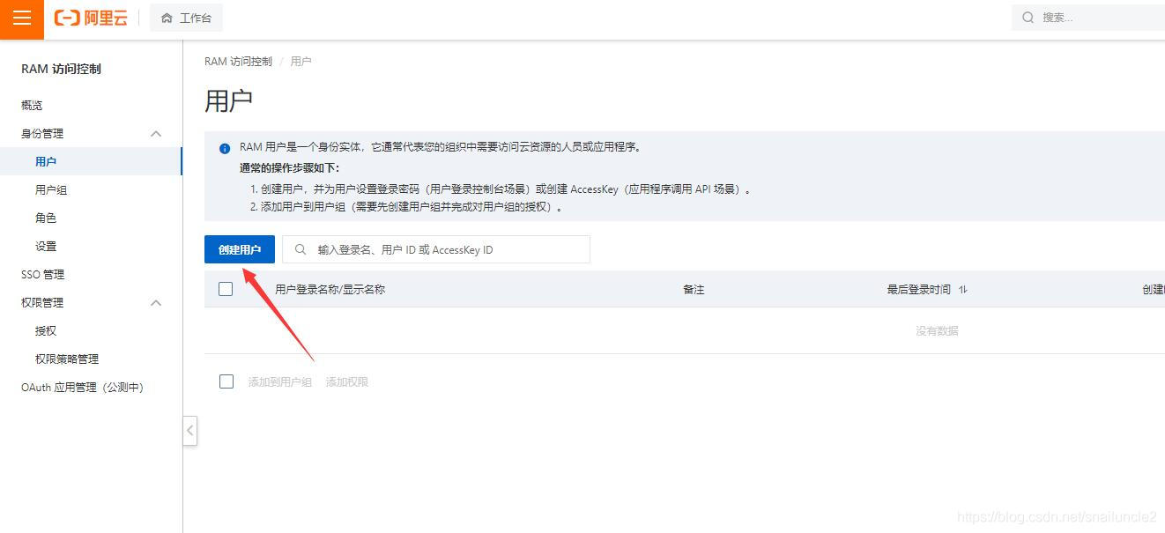The height and width of the screenshot is (533, 1165).
Task: Click the magnifier icon in top search
Action: 1028,18
